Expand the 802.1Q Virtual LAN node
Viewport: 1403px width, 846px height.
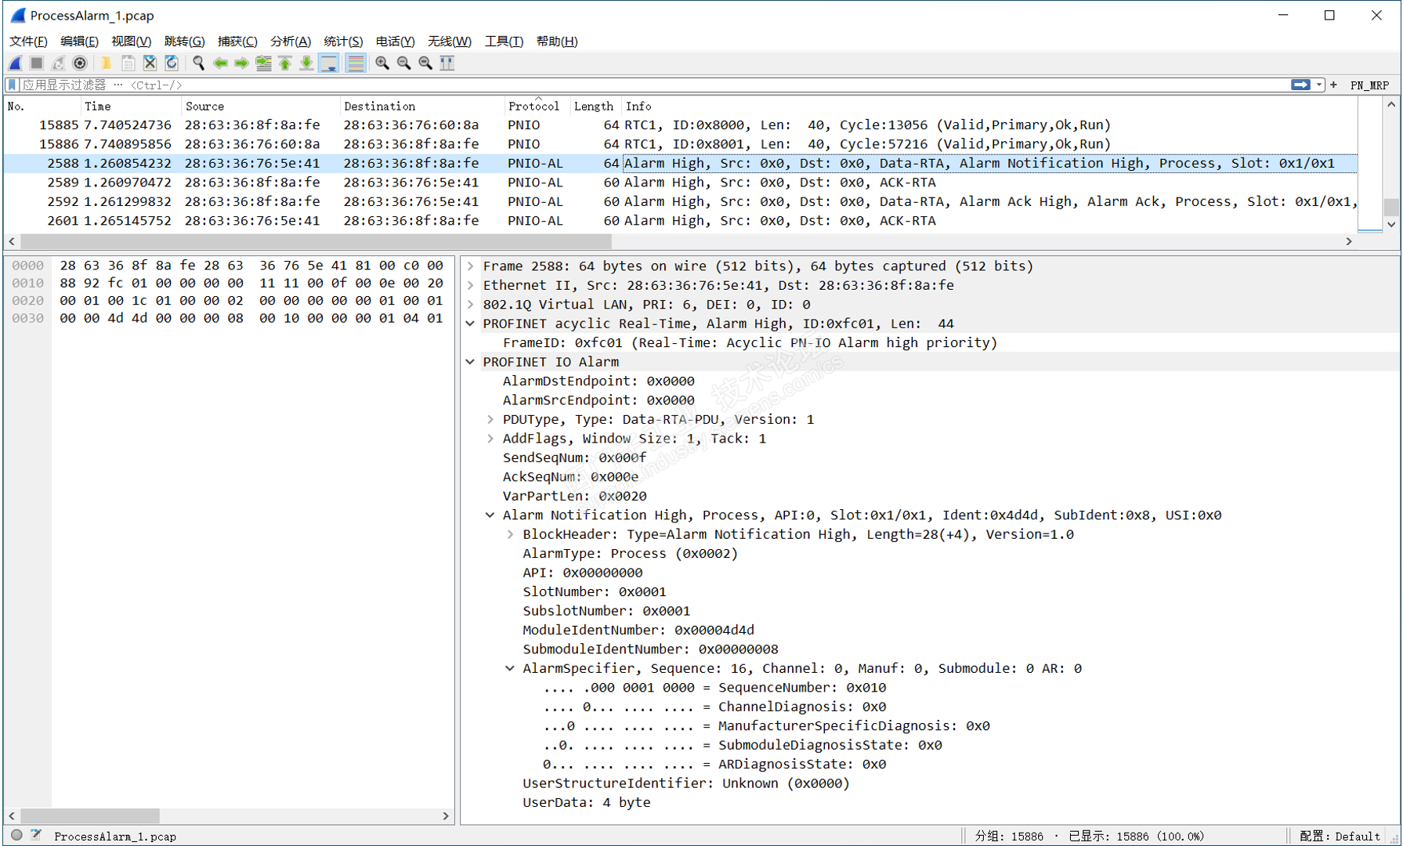[x=471, y=305]
